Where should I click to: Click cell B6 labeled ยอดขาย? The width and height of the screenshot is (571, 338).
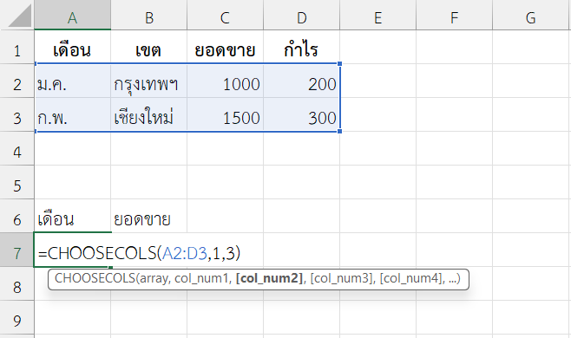pyautogui.click(x=149, y=216)
